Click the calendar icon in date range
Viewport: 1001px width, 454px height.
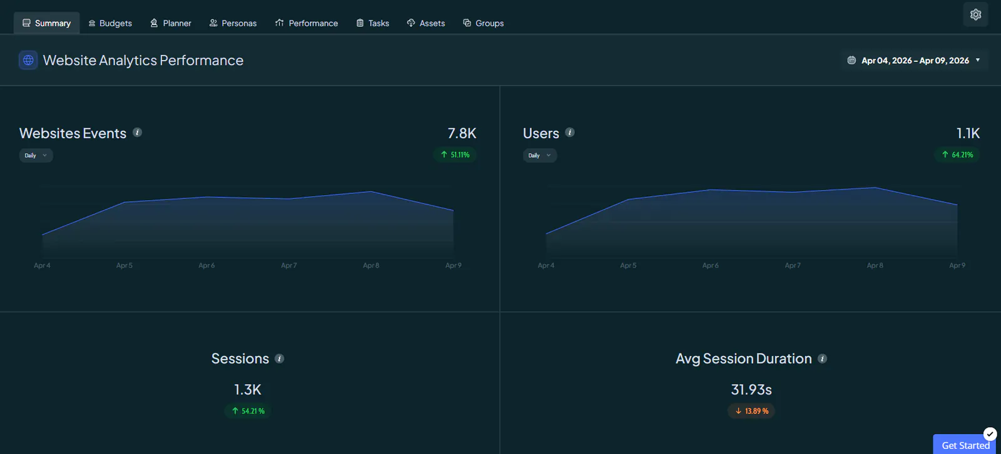[x=851, y=60]
